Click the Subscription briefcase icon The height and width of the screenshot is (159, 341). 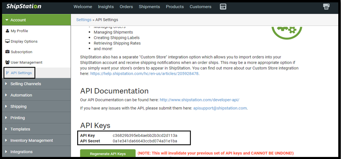[x=8, y=52]
